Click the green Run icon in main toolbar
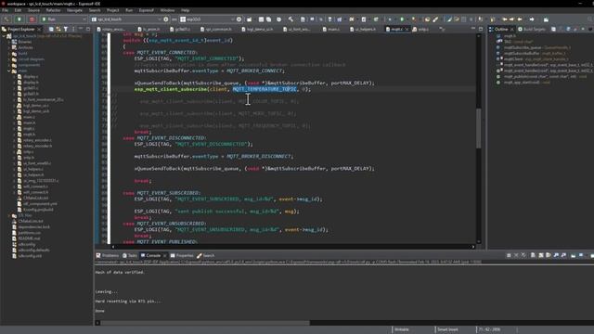The height and width of the screenshot is (334, 594). tap(402, 19)
